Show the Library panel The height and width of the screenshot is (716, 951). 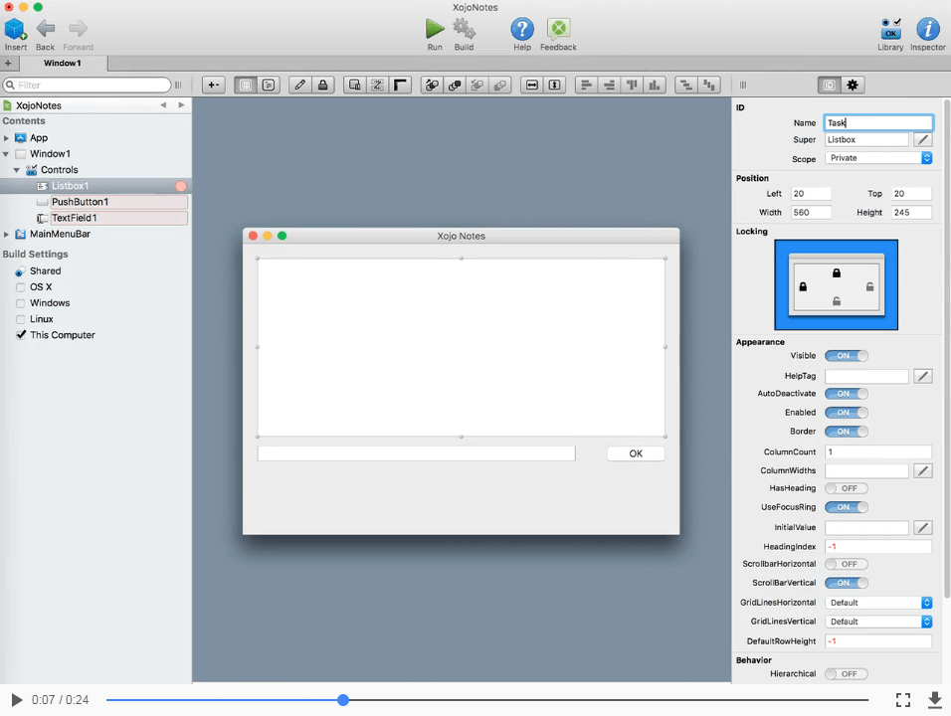point(890,29)
